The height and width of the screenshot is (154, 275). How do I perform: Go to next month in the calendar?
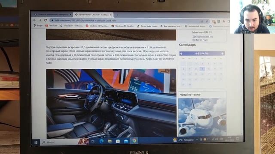point(223,53)
